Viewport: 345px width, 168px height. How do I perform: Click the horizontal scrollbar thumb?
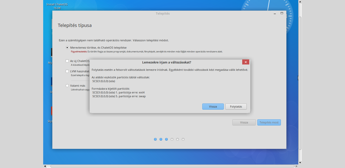tap(172, 166)
